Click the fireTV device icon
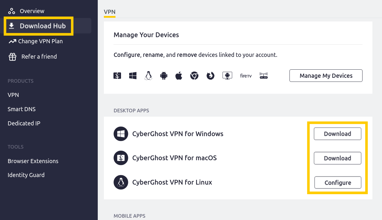382x220 pixels. (x=246, y=76)
